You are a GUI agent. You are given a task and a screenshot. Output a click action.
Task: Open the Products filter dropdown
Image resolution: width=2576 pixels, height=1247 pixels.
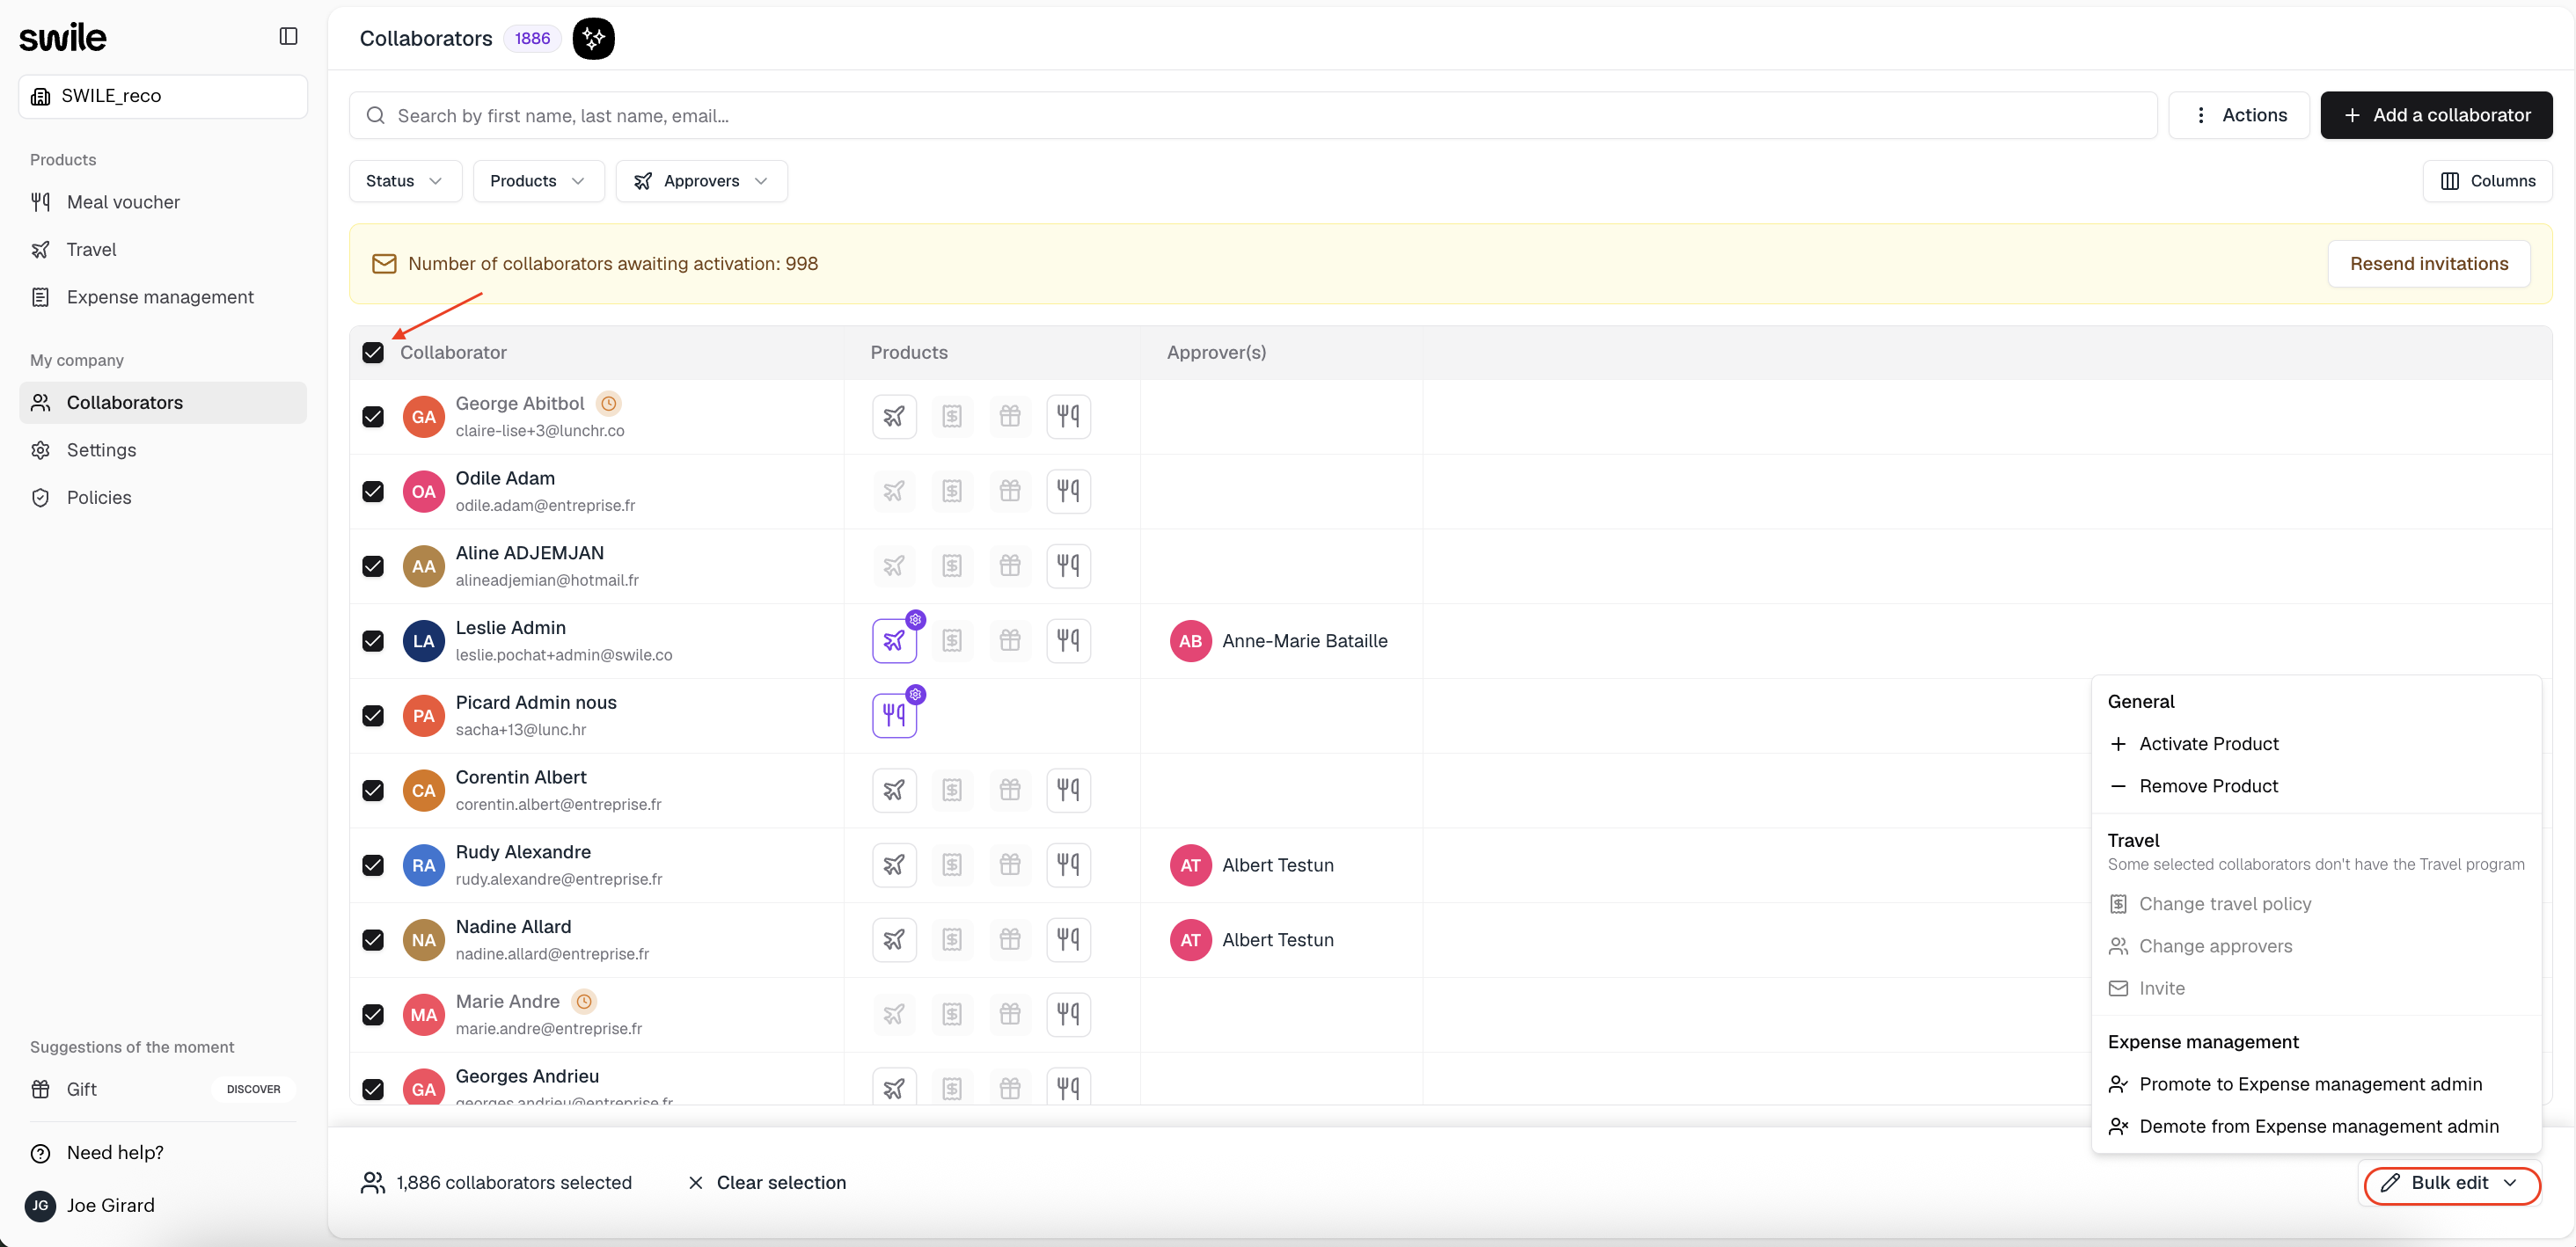538,181
